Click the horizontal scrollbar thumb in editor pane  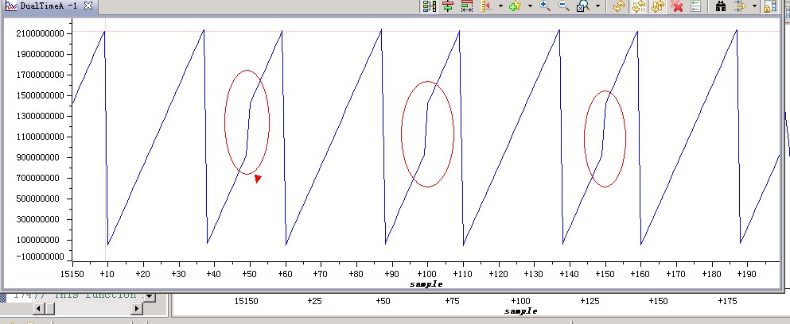50,308
